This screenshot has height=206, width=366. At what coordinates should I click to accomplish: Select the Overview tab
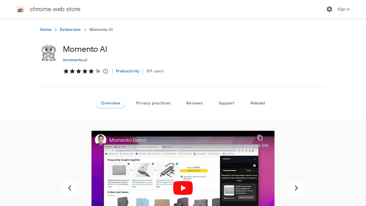pyautogui.click(x=111, y=103)
